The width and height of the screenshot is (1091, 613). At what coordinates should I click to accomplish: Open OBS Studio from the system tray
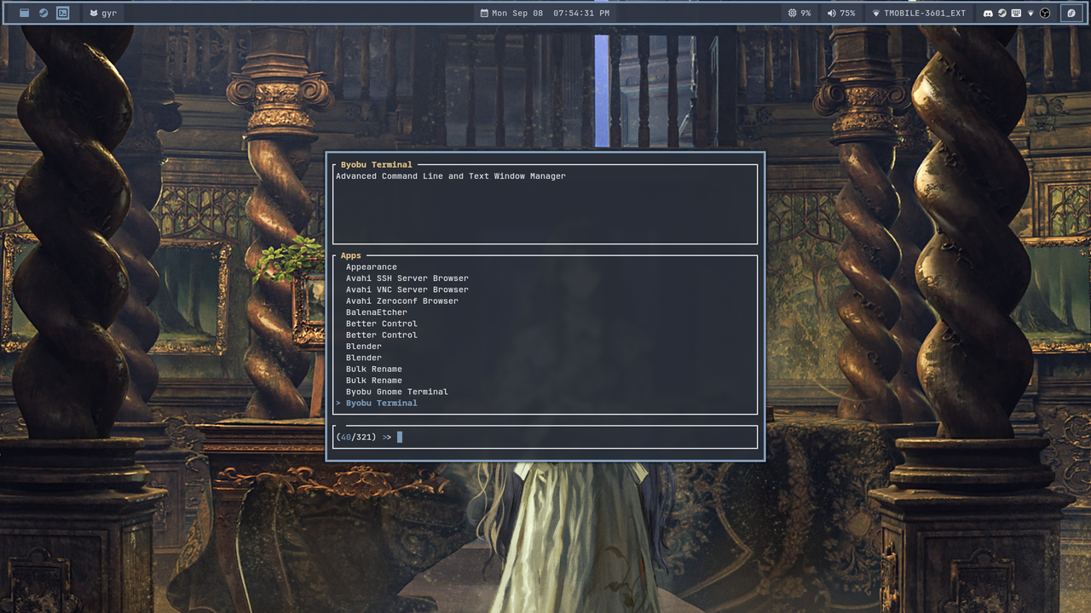click(x=1045, y=14)
